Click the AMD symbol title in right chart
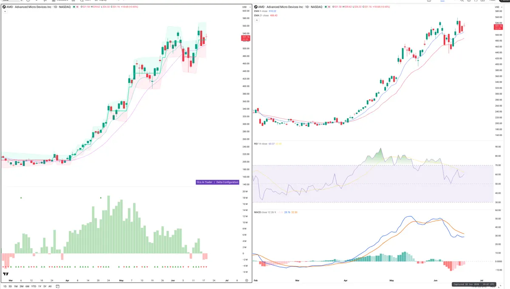510x289 pixels. coord(290,7)
